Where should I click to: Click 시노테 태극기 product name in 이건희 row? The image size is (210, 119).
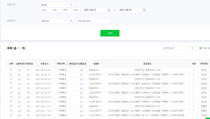point(96,115)
